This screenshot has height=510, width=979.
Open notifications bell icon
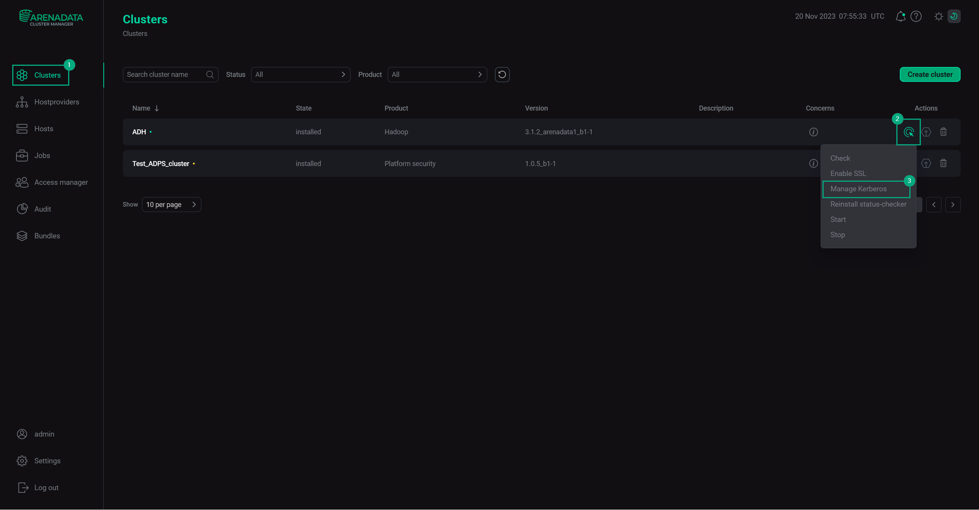pos(901,16)
